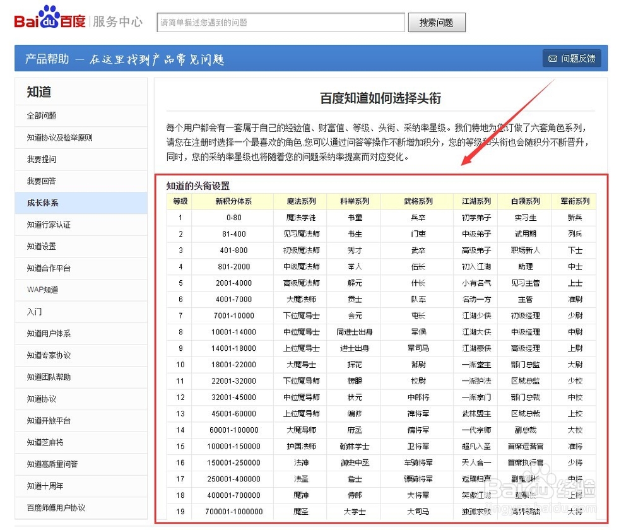This screenshot has height=530, width=631.
Task: Click the search problem input field
Action: (x=281, y=22)
